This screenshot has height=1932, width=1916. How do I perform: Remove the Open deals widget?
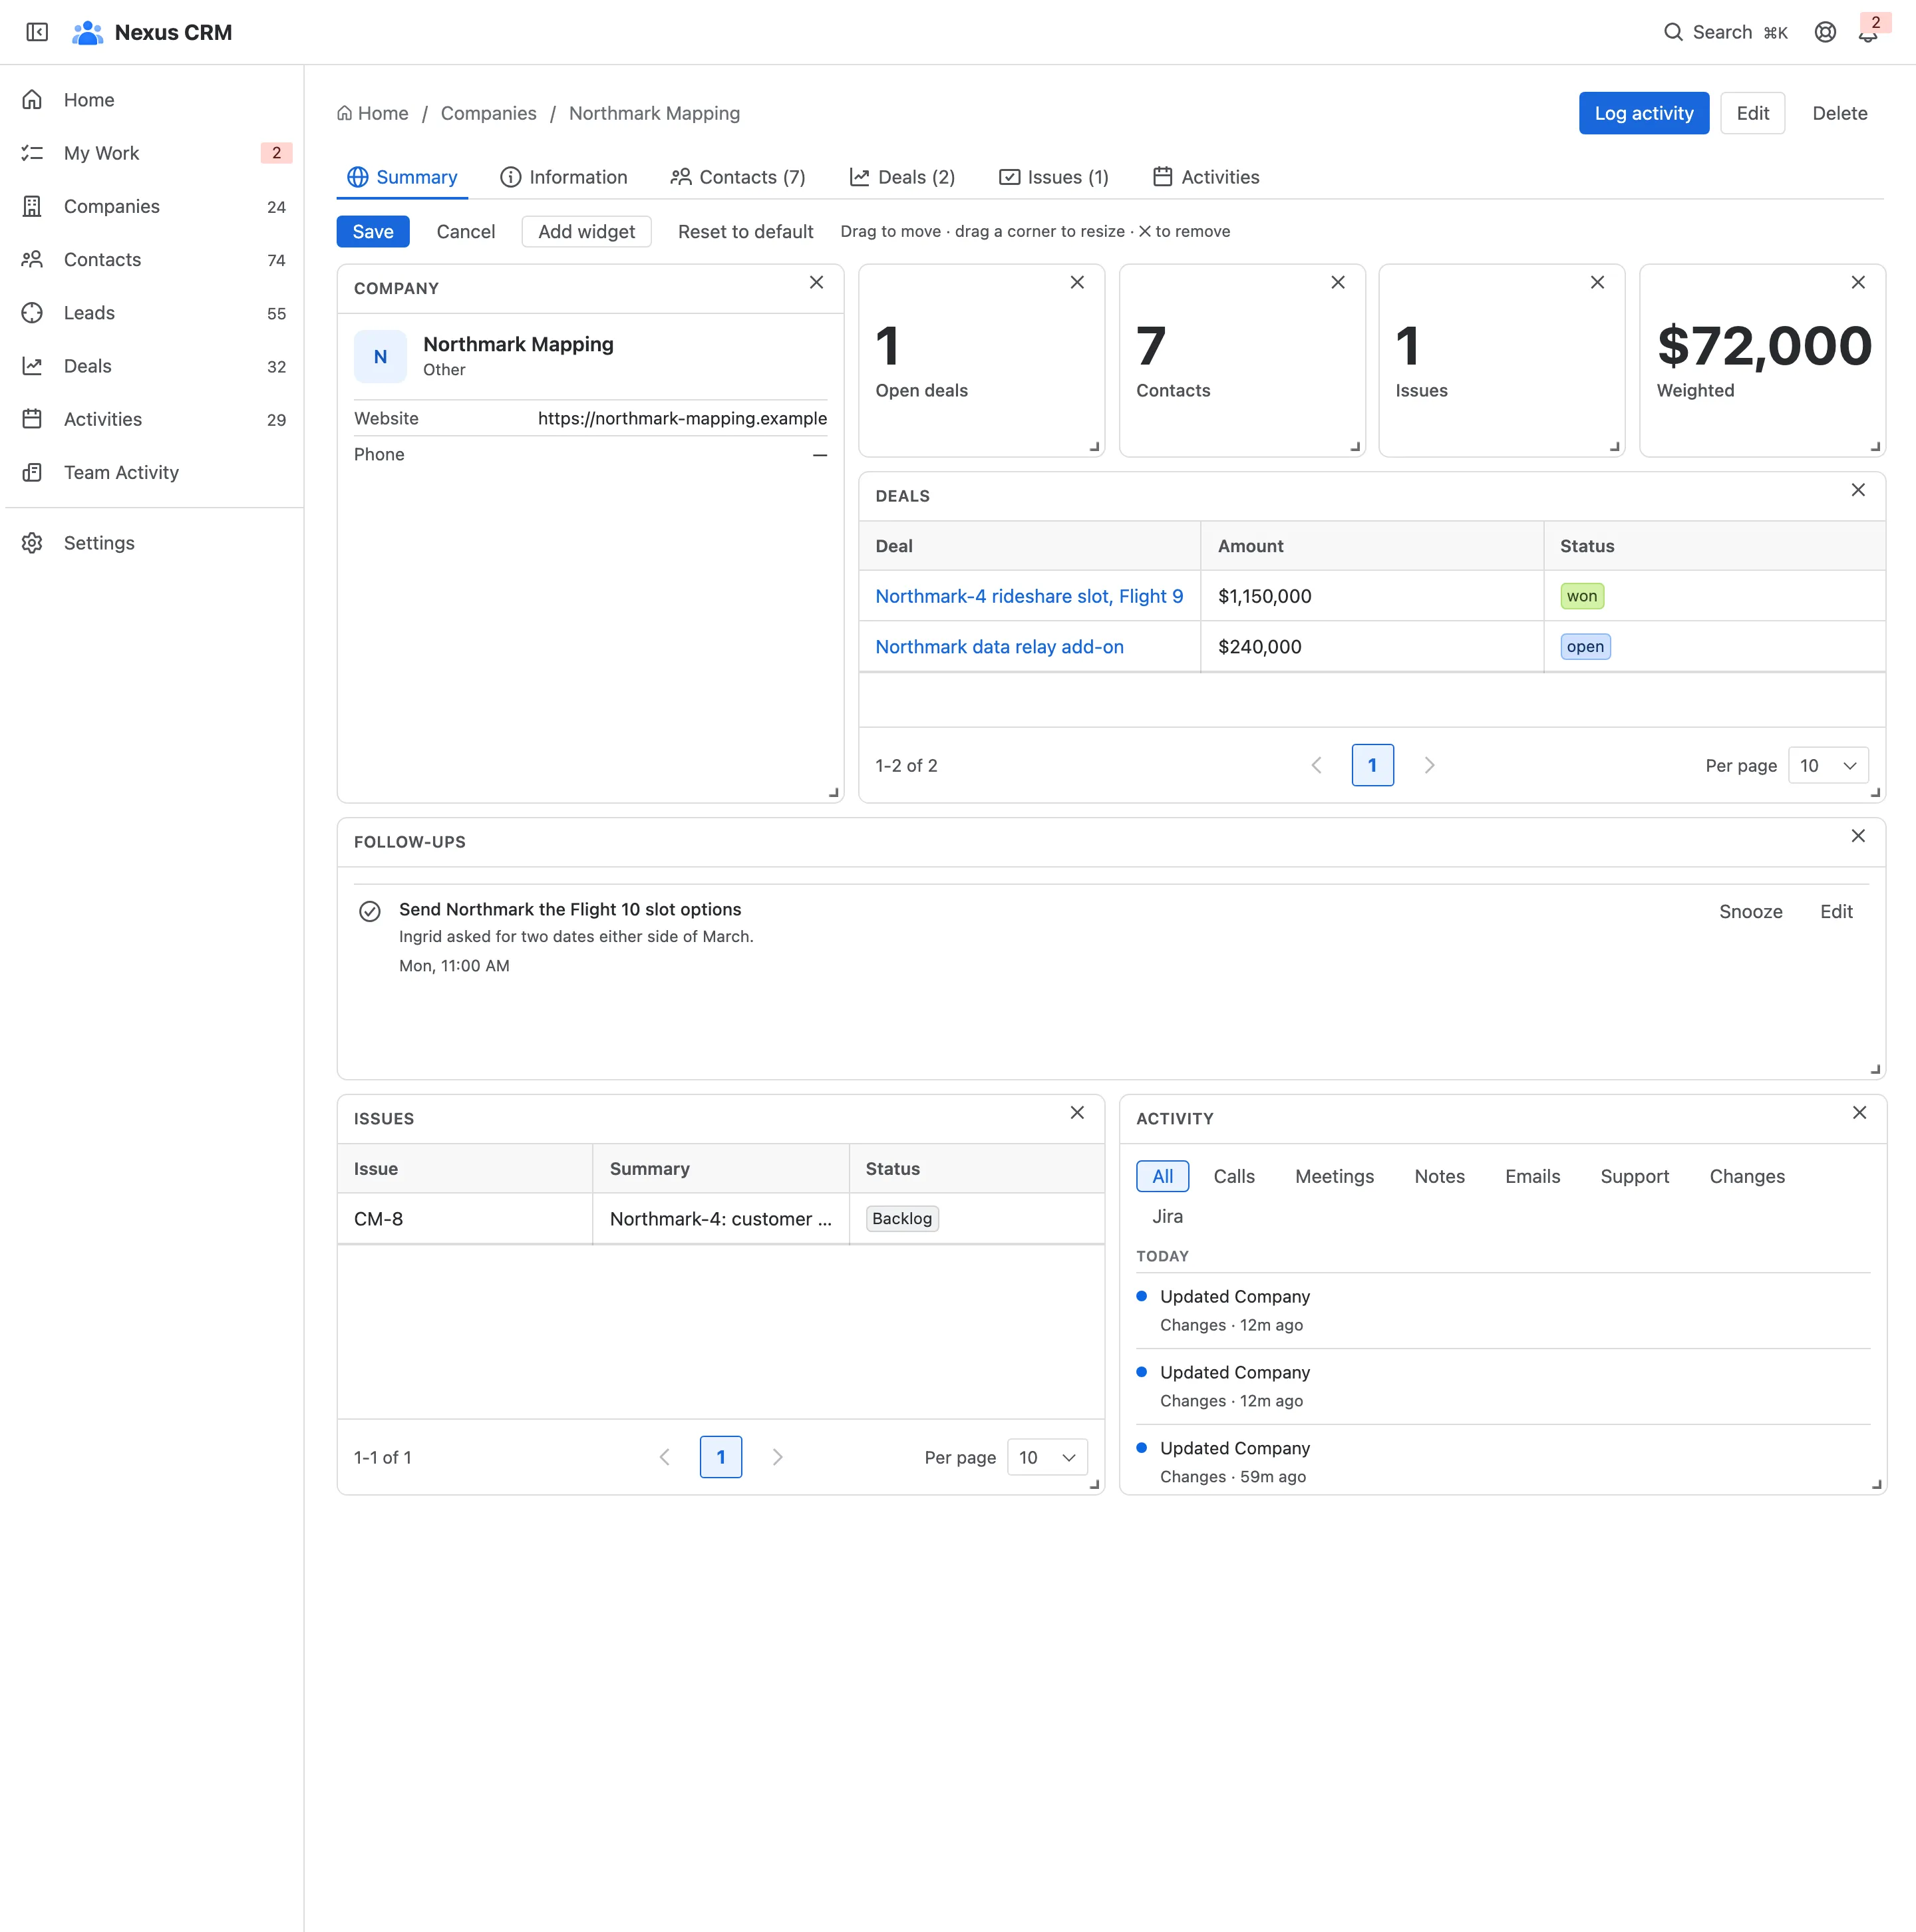pos(1077,283)
